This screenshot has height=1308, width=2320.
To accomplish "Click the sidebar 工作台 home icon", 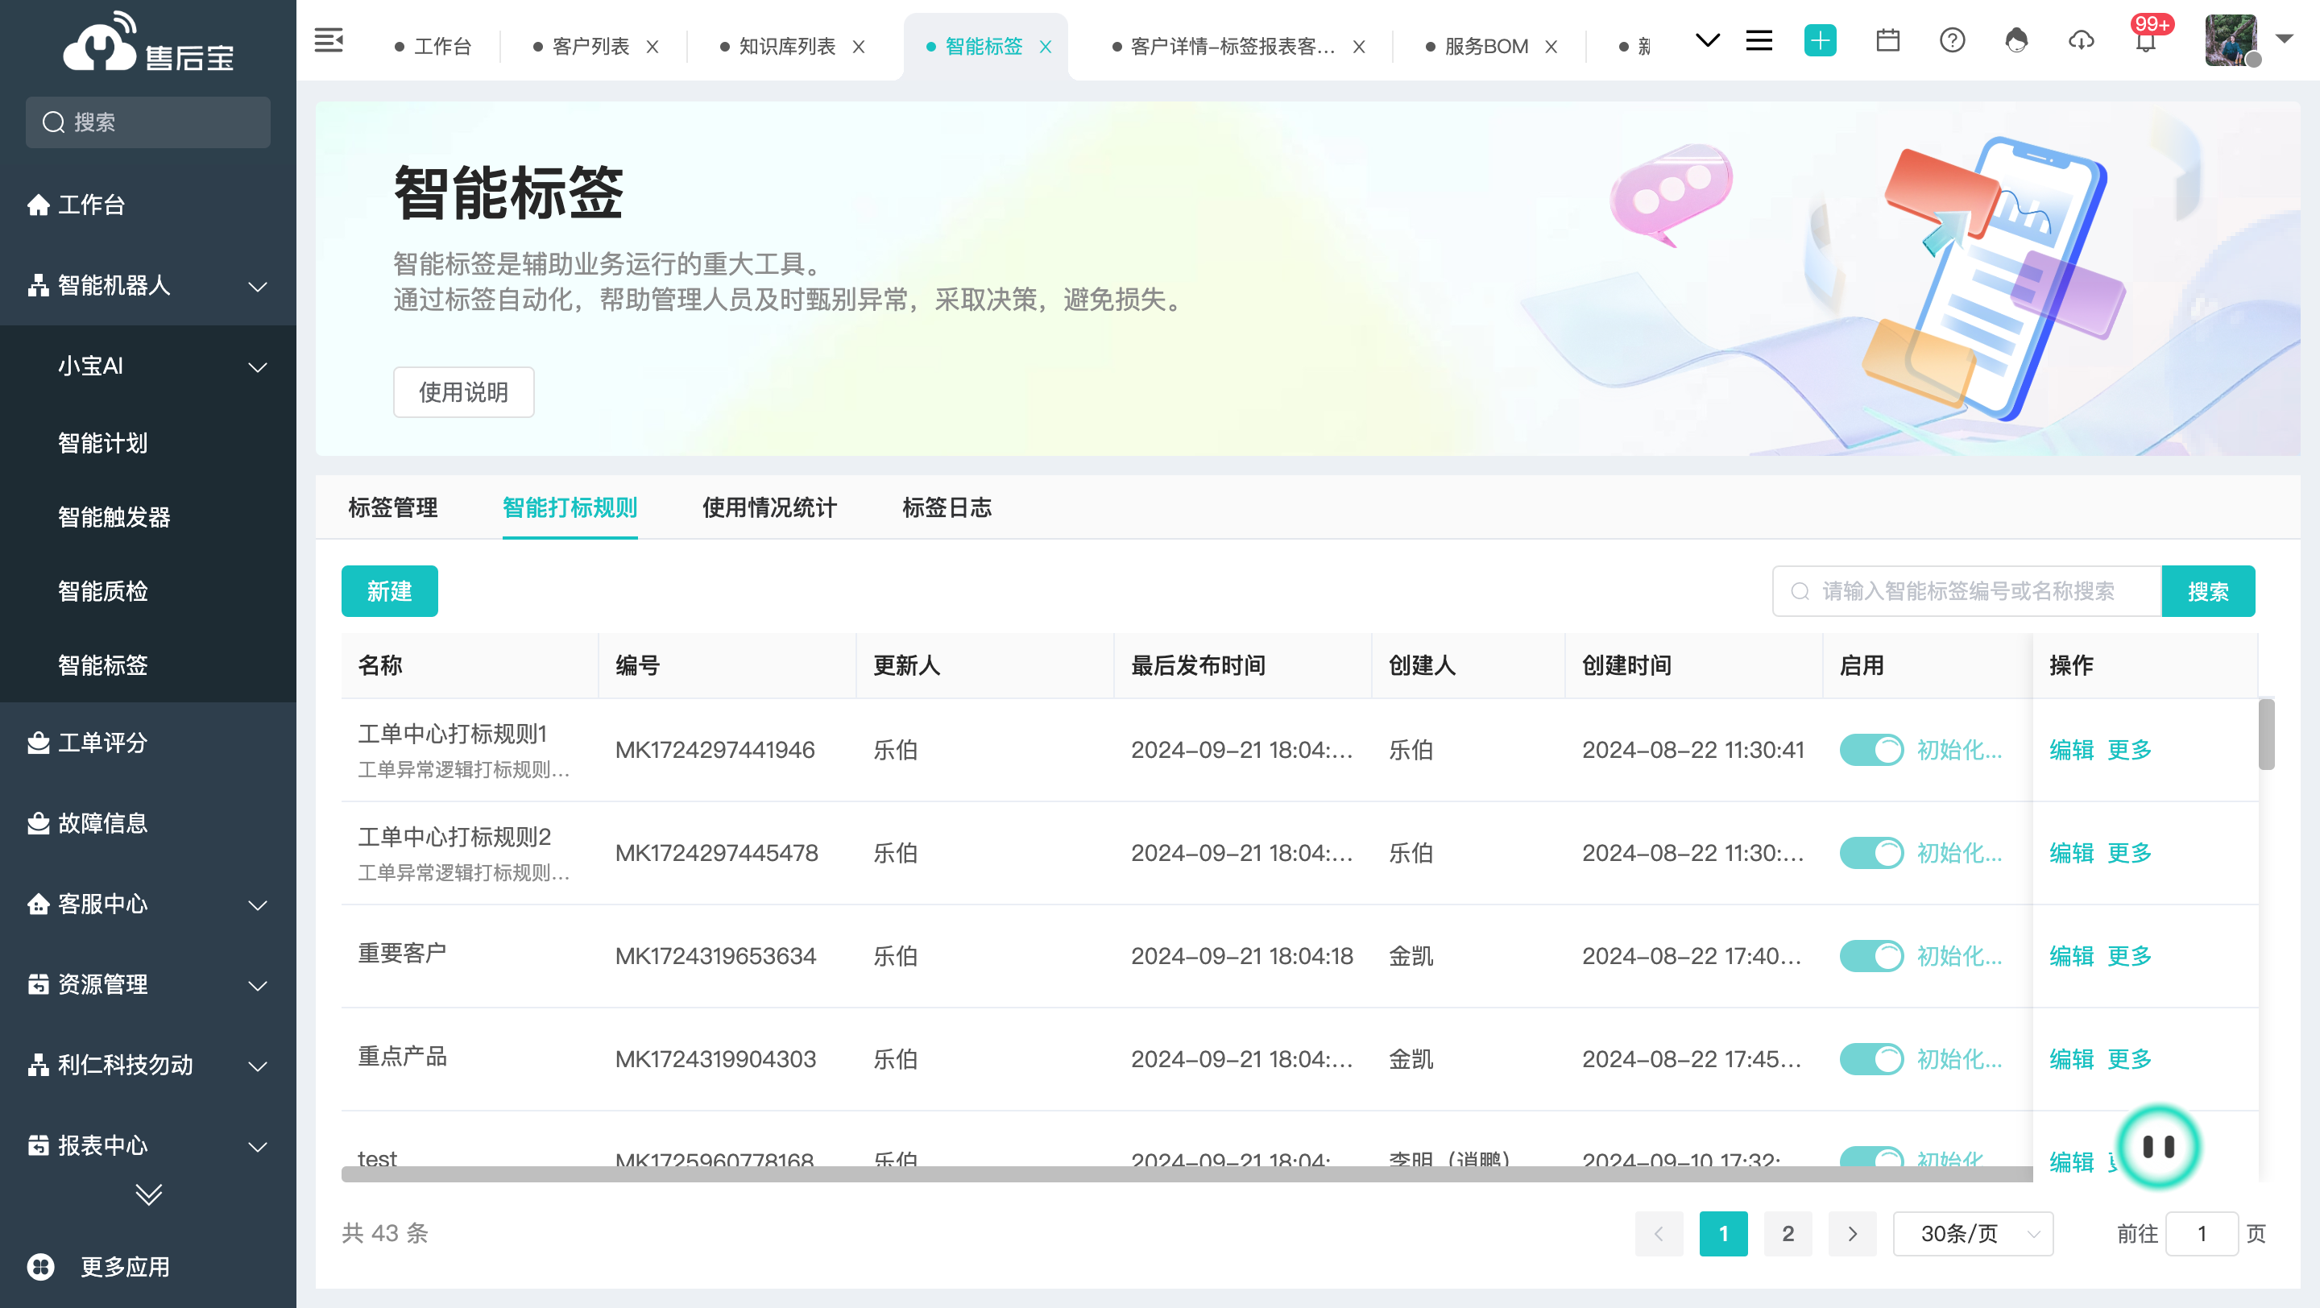I will pyautogui.click(x=38, y=205).
